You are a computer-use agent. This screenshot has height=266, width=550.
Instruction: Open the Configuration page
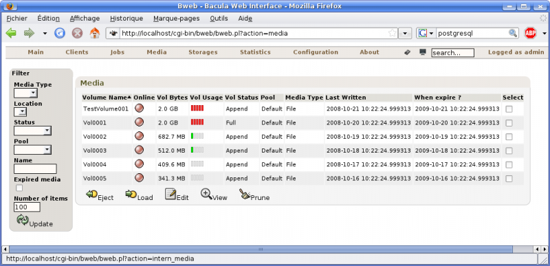tap(316, 52)
